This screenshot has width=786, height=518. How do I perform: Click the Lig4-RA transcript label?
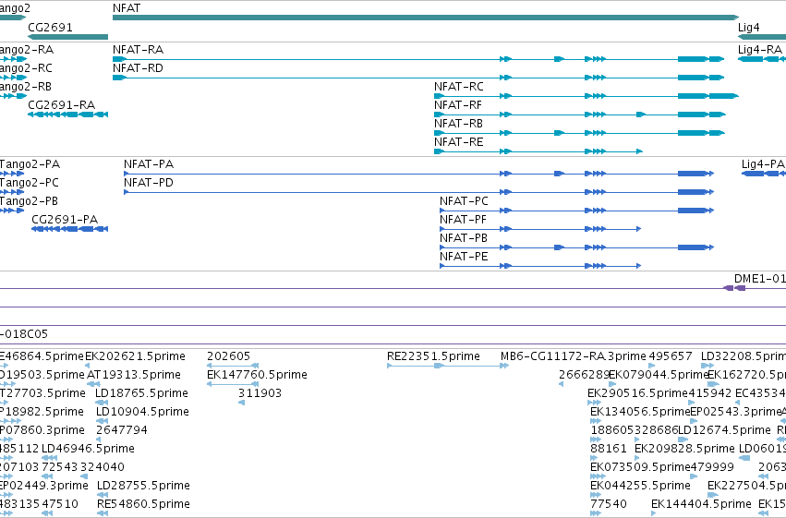[x=760, y=50]
